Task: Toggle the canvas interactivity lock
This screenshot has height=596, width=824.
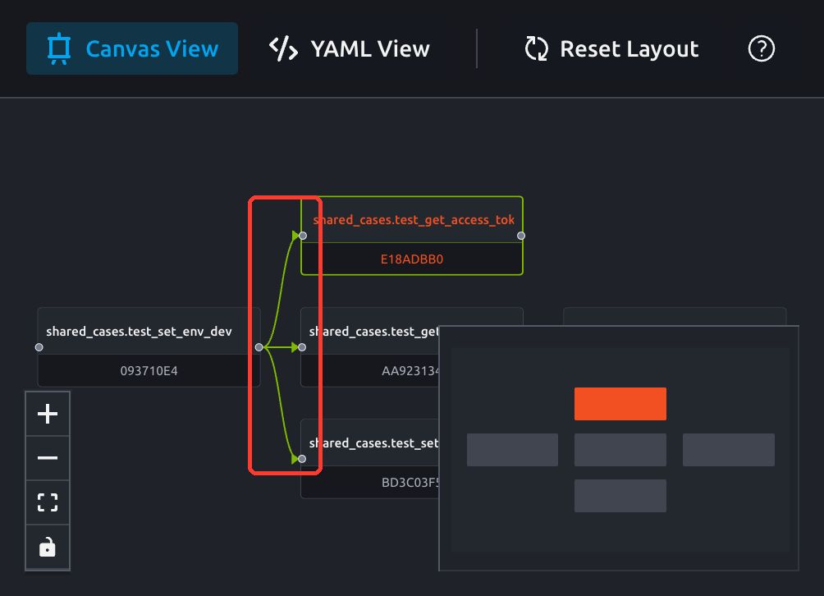Action: coord(48,547)
